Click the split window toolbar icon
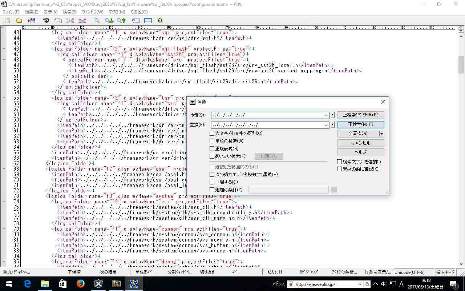 tap(148, 21)
